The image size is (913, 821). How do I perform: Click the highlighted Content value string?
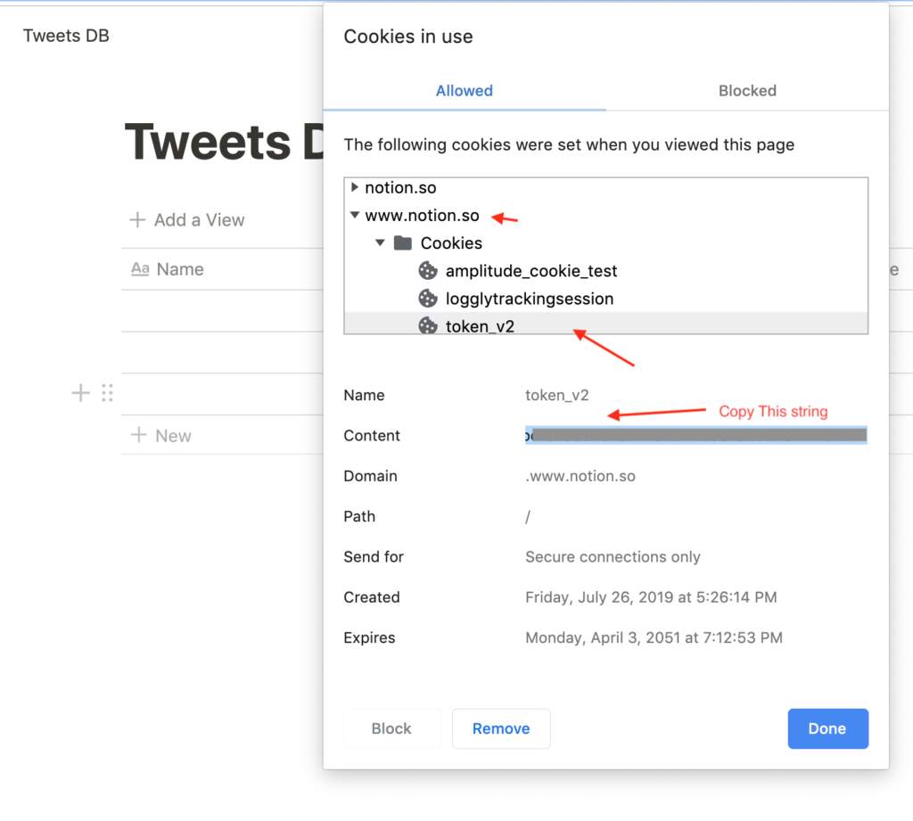pyautogui.click(x=695, y=435)
